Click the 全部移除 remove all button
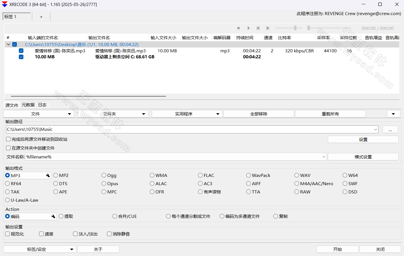 (258, 114)
